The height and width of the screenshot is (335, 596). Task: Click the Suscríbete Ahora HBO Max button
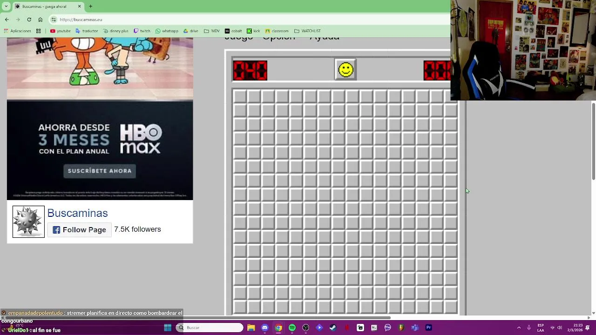[100, 171]
